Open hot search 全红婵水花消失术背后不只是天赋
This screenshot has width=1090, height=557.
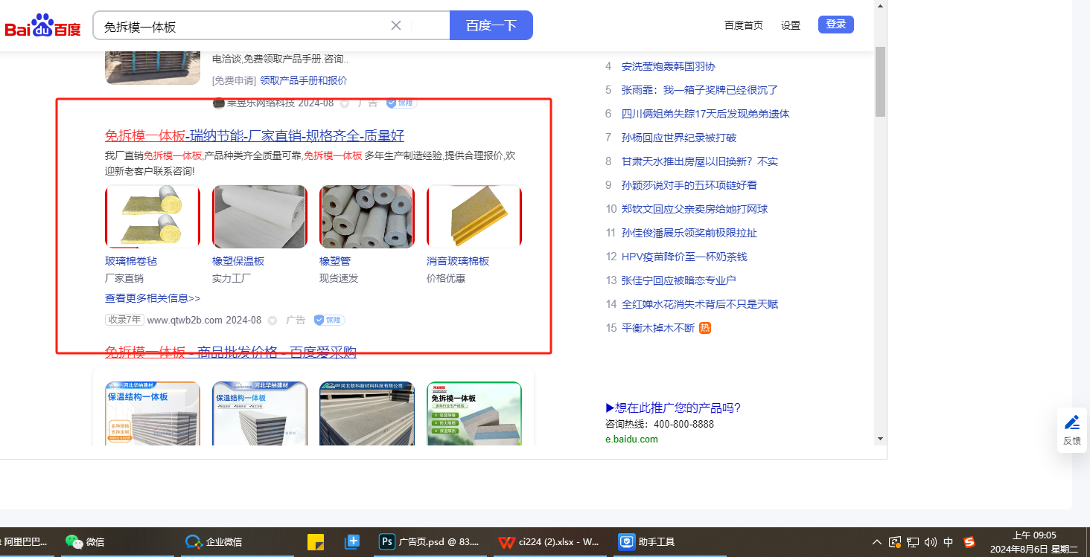pos(700,304)
